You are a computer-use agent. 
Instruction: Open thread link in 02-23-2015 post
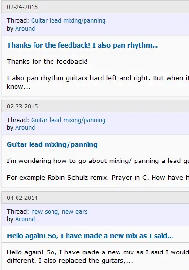(68, 120)
